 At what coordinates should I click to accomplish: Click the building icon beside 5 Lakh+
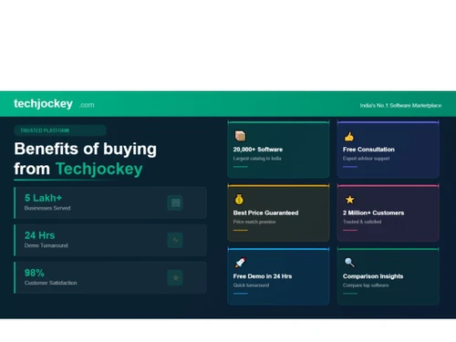pos(175,202)
